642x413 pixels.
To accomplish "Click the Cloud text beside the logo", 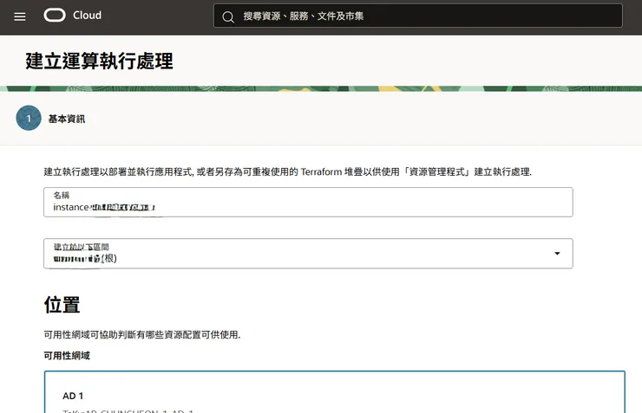I will point(88,15).
